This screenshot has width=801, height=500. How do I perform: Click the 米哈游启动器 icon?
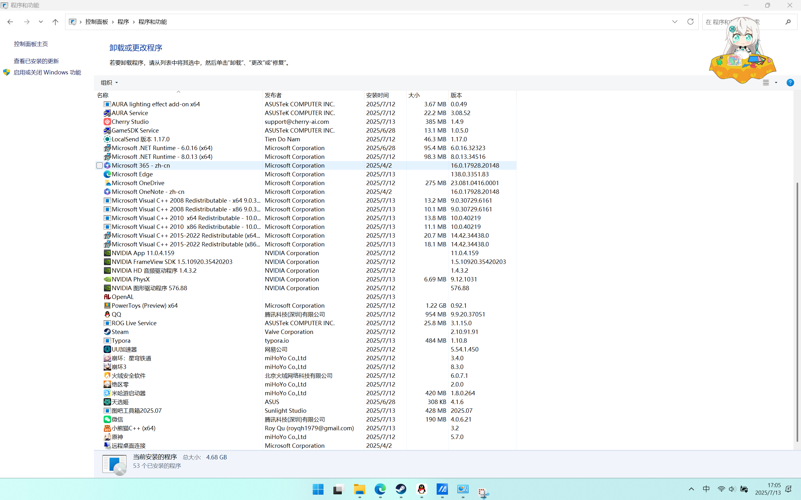107,393
